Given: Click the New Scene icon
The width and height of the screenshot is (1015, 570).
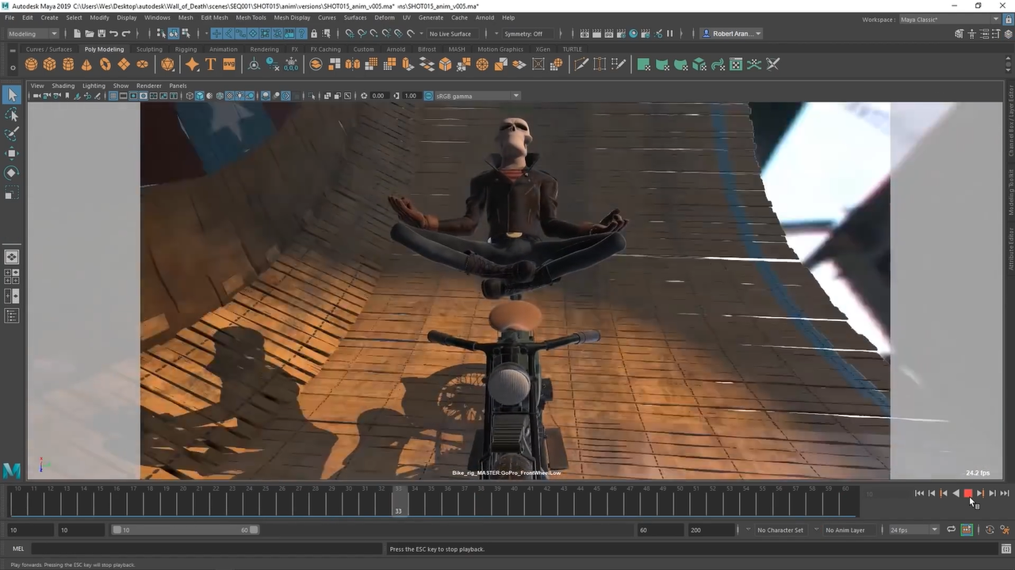Looking at the screenshot, I should pos(77,33).
